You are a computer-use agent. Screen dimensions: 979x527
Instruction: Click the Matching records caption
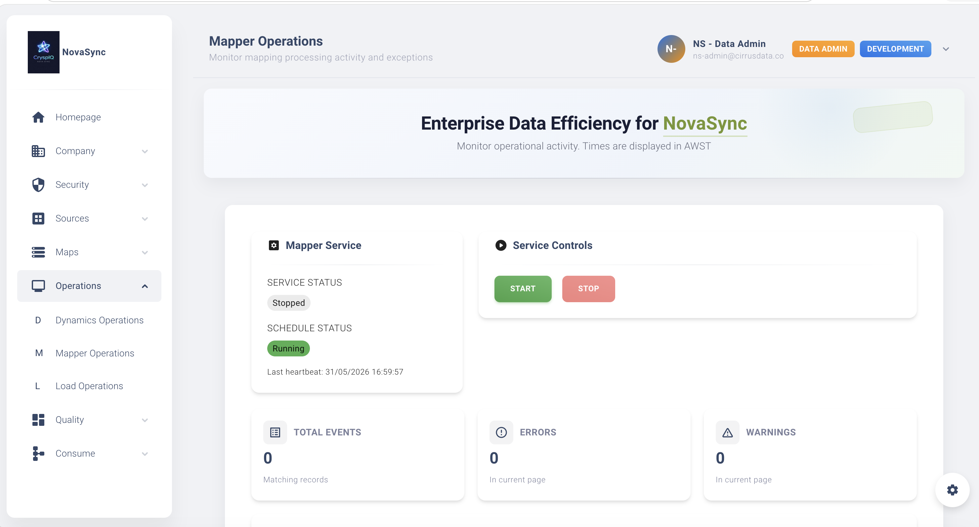295,479
